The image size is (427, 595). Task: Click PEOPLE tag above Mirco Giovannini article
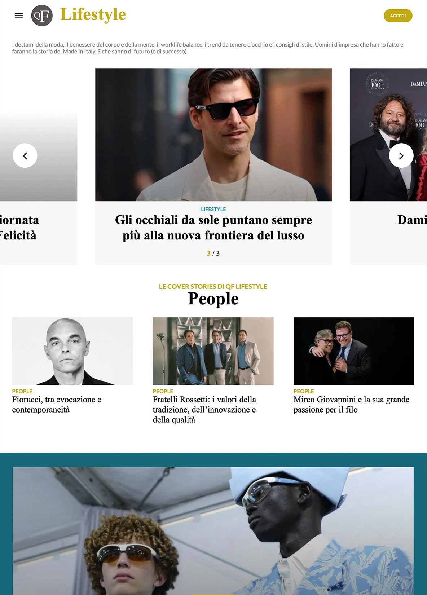pos(304,391)
